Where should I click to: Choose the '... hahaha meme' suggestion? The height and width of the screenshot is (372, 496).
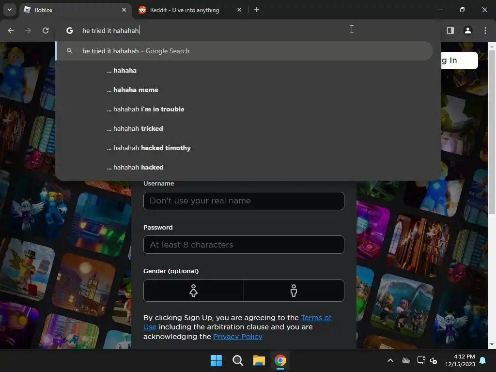pos(244,90)
